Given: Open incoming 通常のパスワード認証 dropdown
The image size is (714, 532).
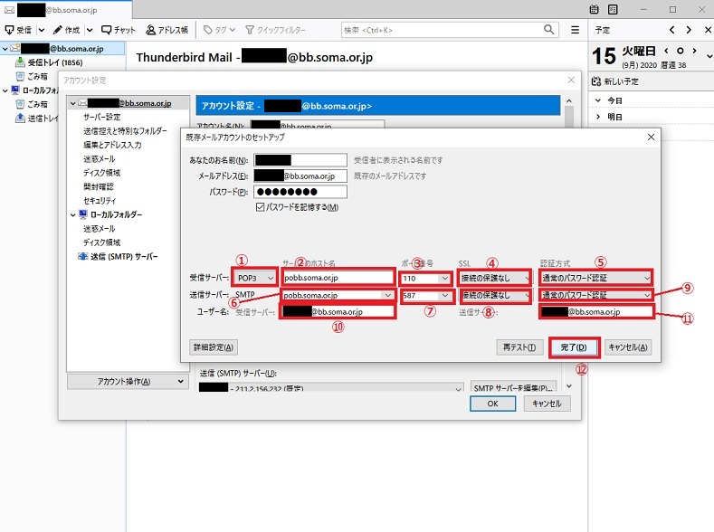Looking at the screenshot, I should [x=595, y=278].
